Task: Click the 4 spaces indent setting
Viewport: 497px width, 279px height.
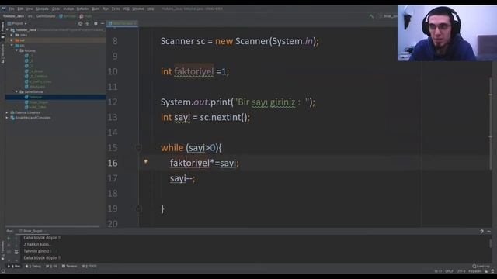Action: [474, 271]
